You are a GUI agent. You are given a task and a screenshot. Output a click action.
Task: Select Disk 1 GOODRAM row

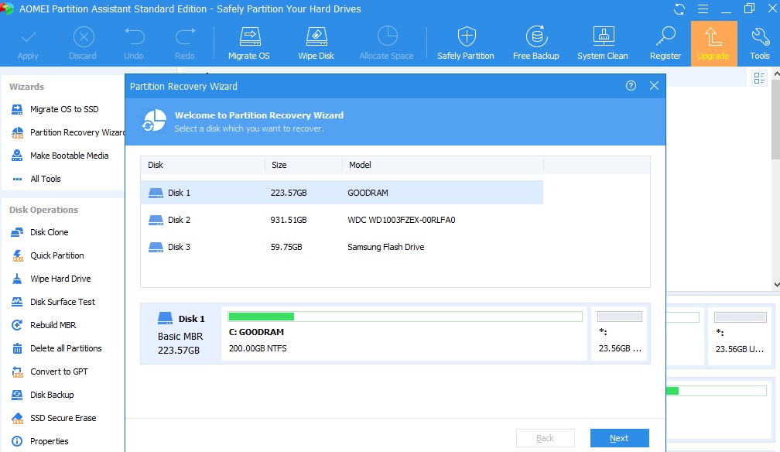342,193
